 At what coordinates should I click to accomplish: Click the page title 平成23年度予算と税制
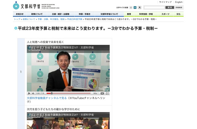88,28
